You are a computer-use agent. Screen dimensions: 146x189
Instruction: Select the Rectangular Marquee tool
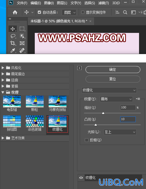click(22, 29)
